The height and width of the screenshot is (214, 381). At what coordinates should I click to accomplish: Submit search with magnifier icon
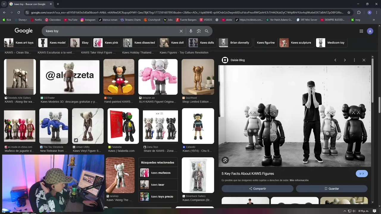[x=207, y=31]
